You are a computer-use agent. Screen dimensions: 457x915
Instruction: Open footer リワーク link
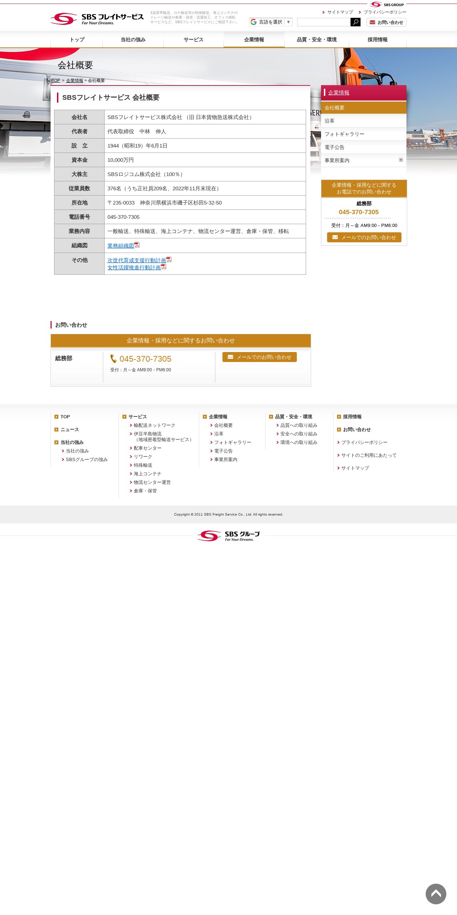[143, 456]
